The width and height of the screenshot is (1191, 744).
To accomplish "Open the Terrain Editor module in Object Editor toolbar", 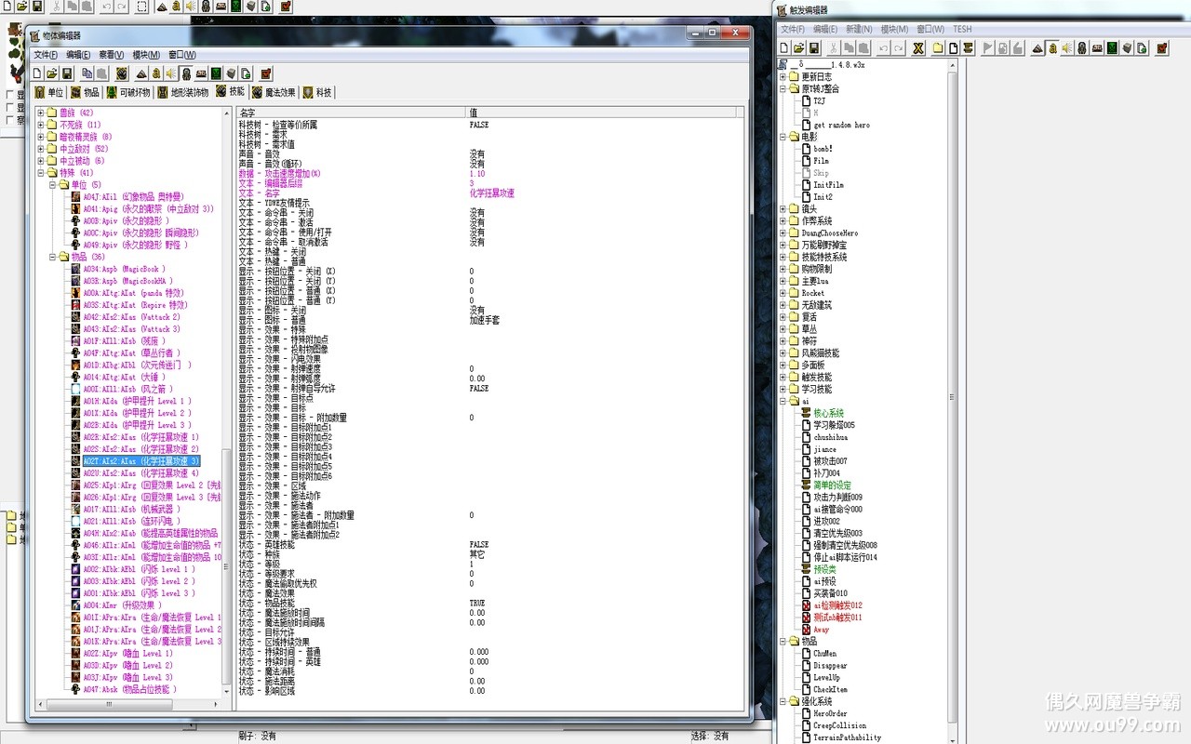I will point(141,73).
